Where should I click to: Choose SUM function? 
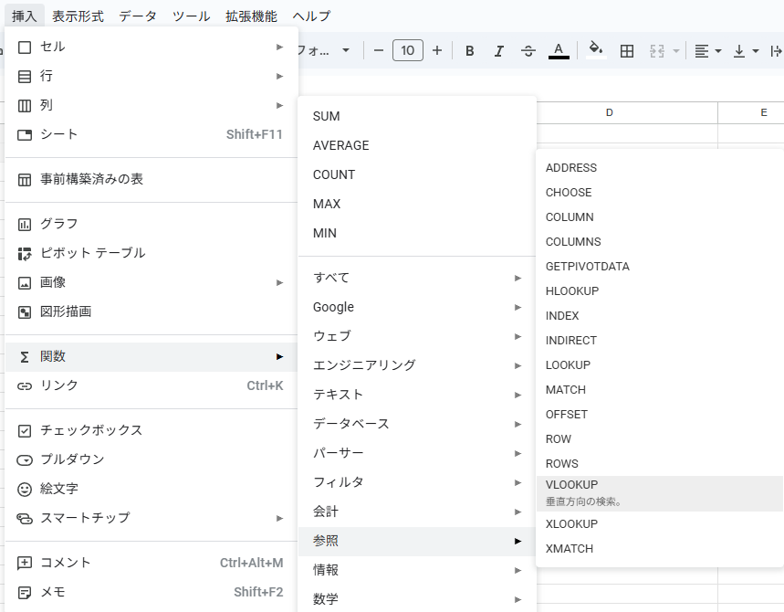coord(417,116)
